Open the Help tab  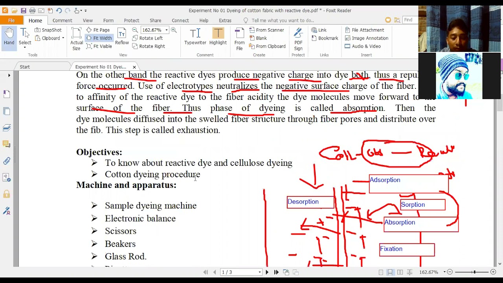point(204,20)
